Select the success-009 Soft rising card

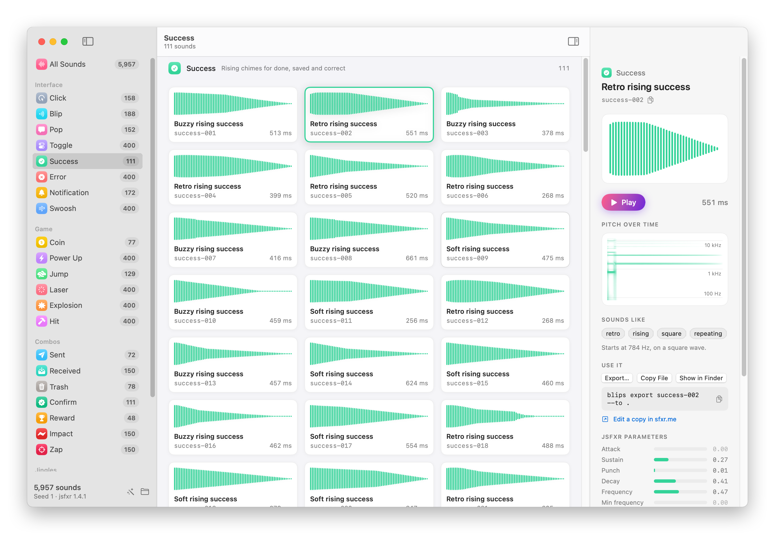(505, 240)
